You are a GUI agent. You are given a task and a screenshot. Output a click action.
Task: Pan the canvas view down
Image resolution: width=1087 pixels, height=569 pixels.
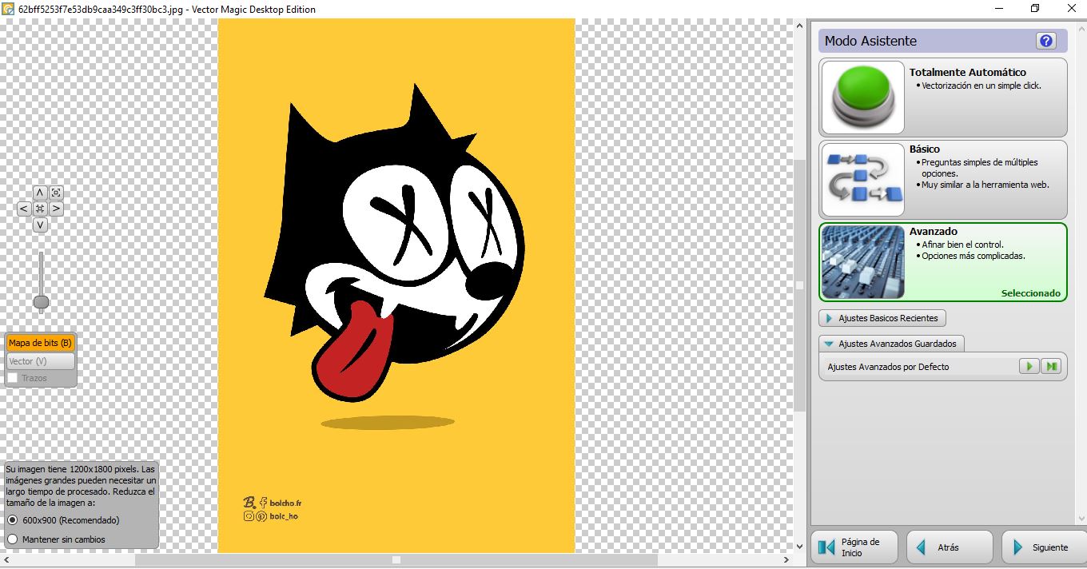tap(40, 225)
